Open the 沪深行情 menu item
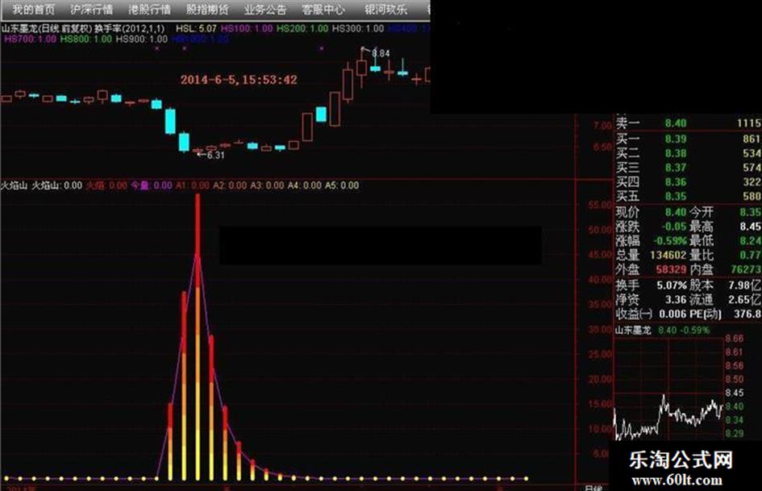This screenshot has width=762, height=491. 91,9
